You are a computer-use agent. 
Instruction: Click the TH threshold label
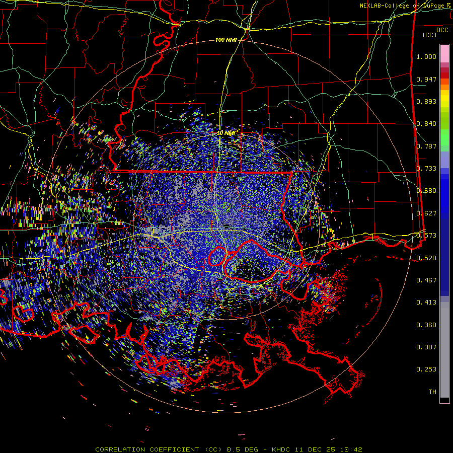(432, 392)
